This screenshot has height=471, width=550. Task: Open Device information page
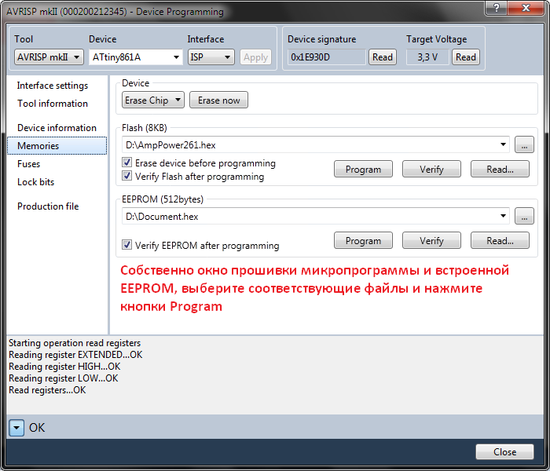pos(57,127)
